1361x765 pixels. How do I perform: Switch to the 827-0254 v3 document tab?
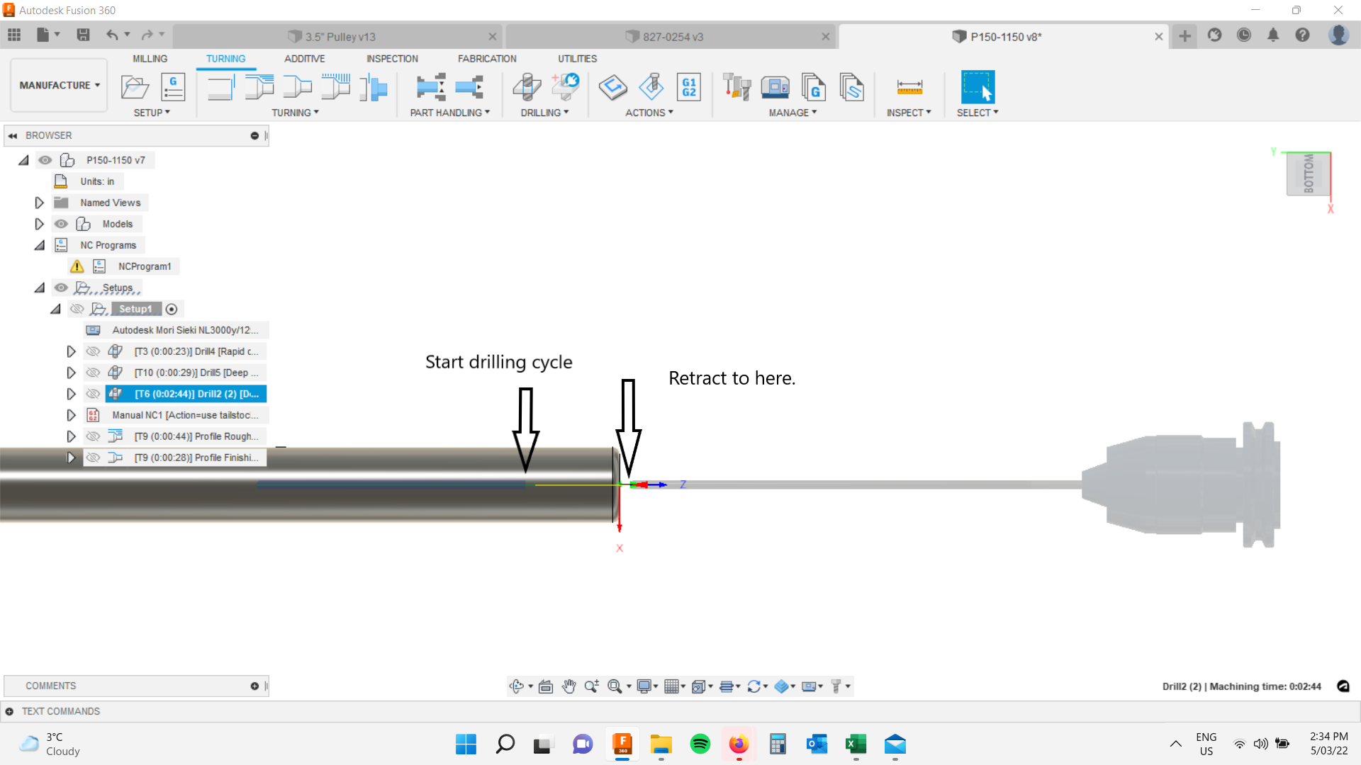click(x=670, y=36)
